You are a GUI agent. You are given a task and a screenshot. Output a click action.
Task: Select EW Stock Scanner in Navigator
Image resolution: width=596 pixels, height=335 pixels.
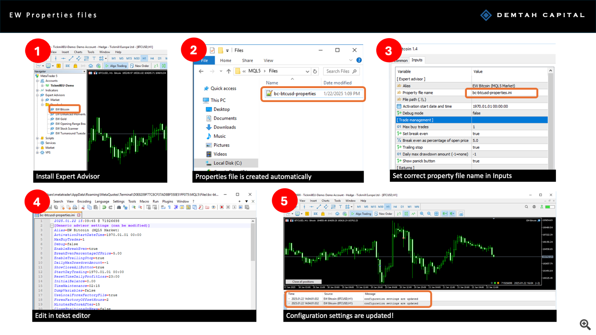pyautogui.click(x=67, y=128)
